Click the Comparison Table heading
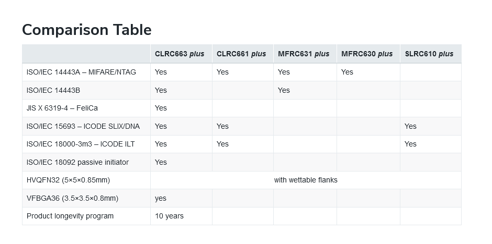The image size is (492, 244). pos(86,30)
